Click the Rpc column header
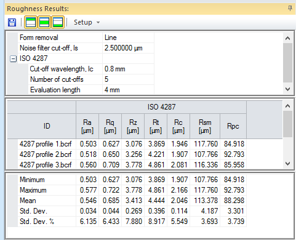Screen dimensions: 296x240 (233, 126)
